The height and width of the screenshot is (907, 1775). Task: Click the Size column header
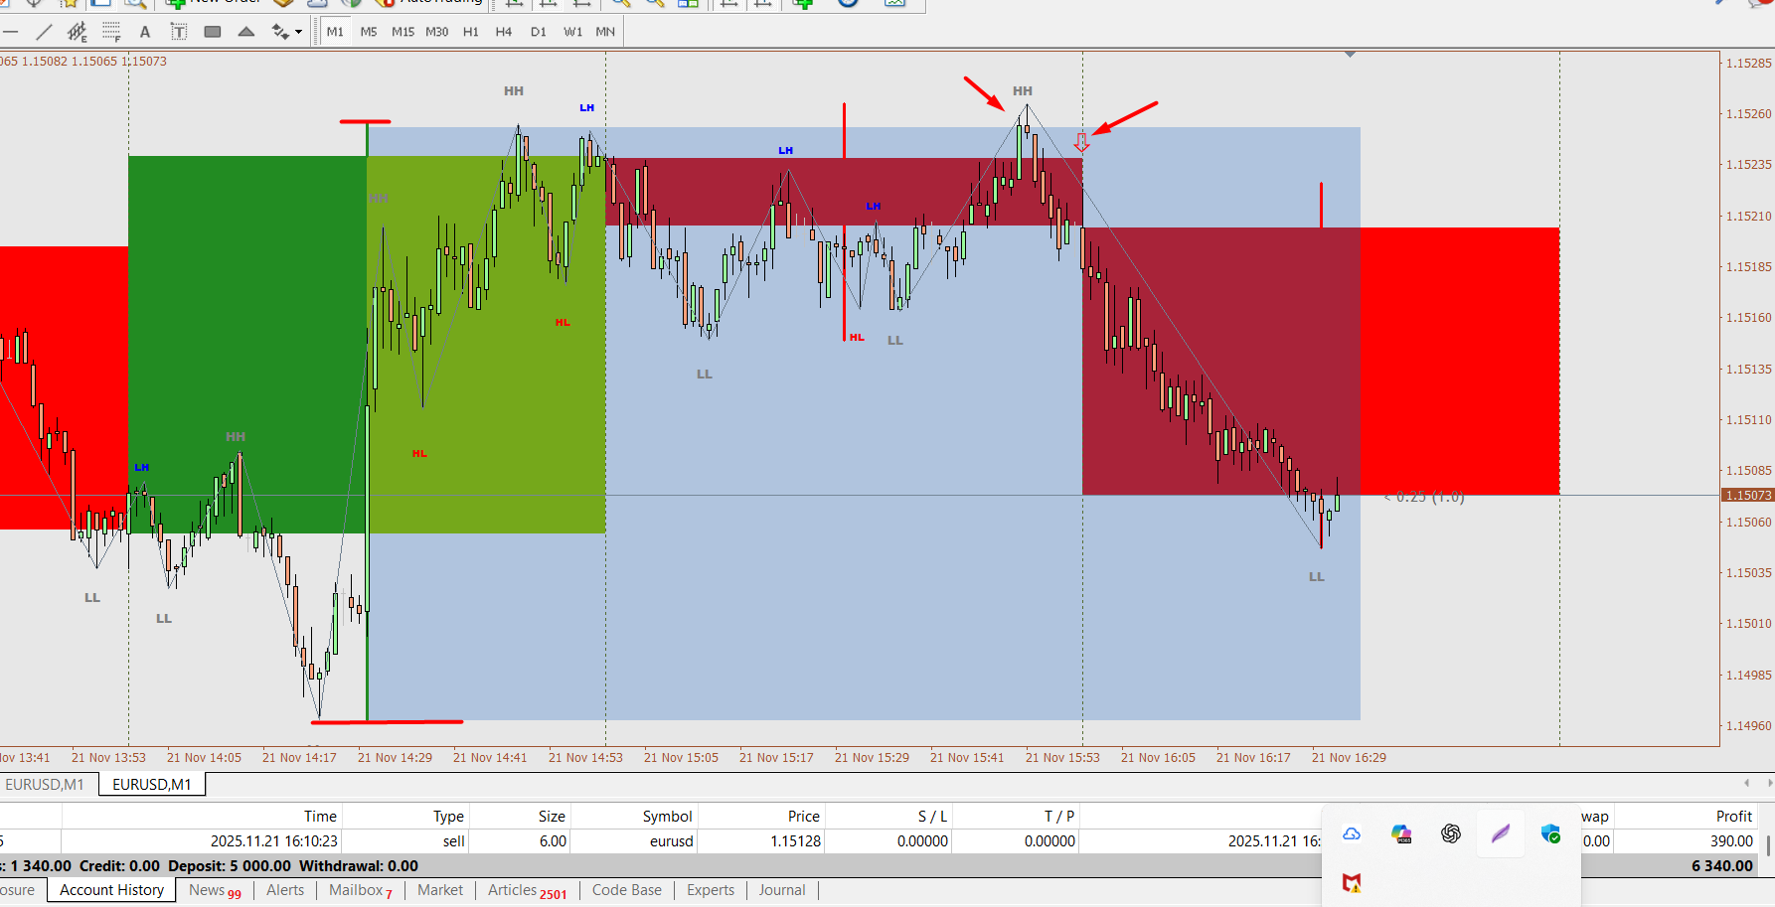pyautogui.click(x=520, y=816)
